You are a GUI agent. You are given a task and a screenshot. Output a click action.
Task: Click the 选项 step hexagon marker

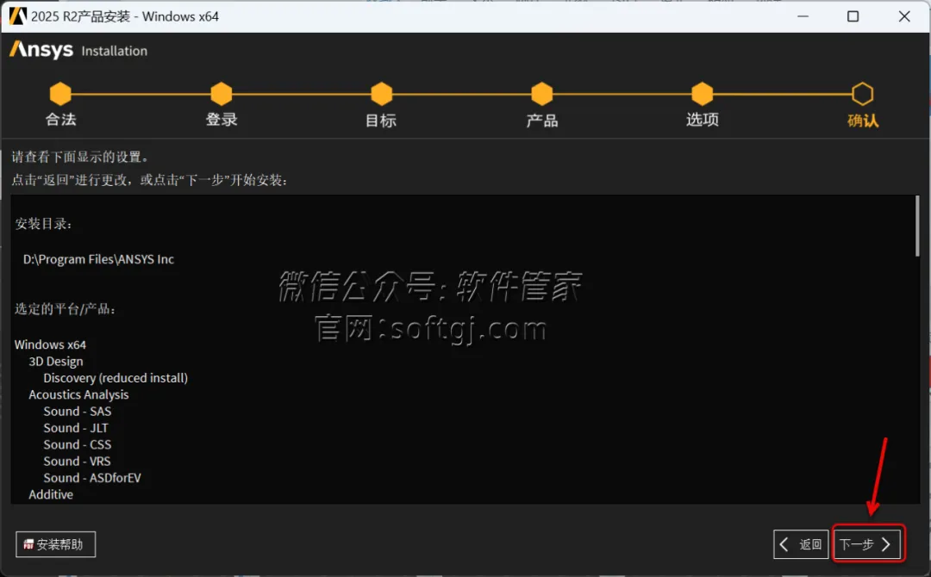click(x=702, y=94)
